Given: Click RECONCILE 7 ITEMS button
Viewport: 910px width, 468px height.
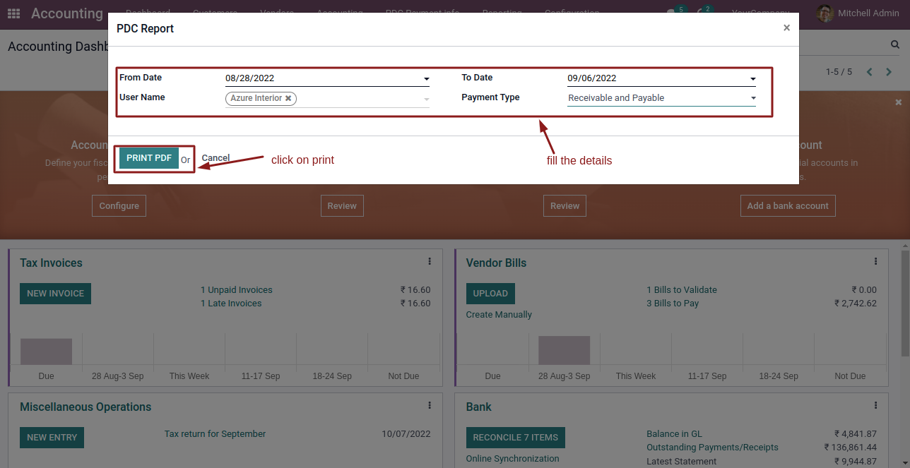Looking at the screenshot, I should (x=516, y=438).
